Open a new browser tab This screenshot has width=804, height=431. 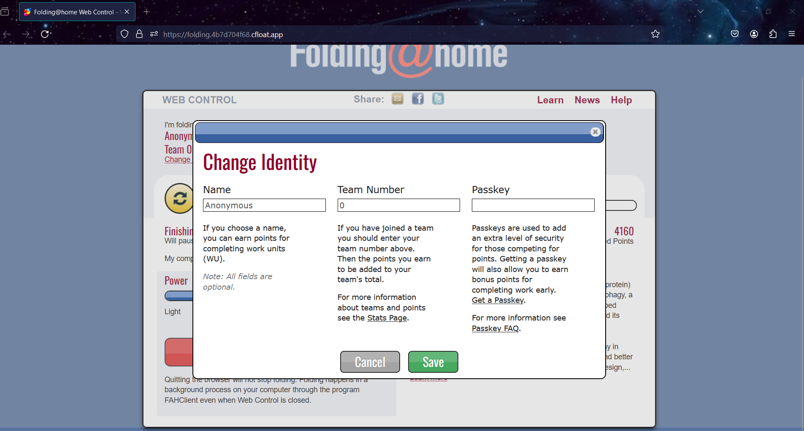click(147, 12)
